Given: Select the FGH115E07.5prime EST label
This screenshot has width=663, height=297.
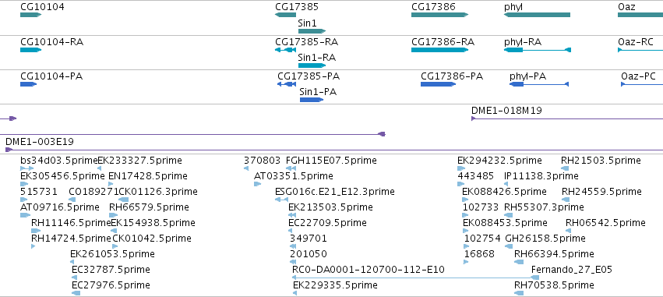Looking at the screenshot, I should (331, 161).
